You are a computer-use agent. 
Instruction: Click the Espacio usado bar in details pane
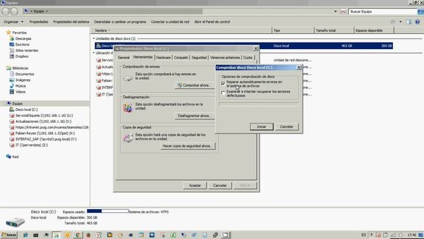click(107, 211)
